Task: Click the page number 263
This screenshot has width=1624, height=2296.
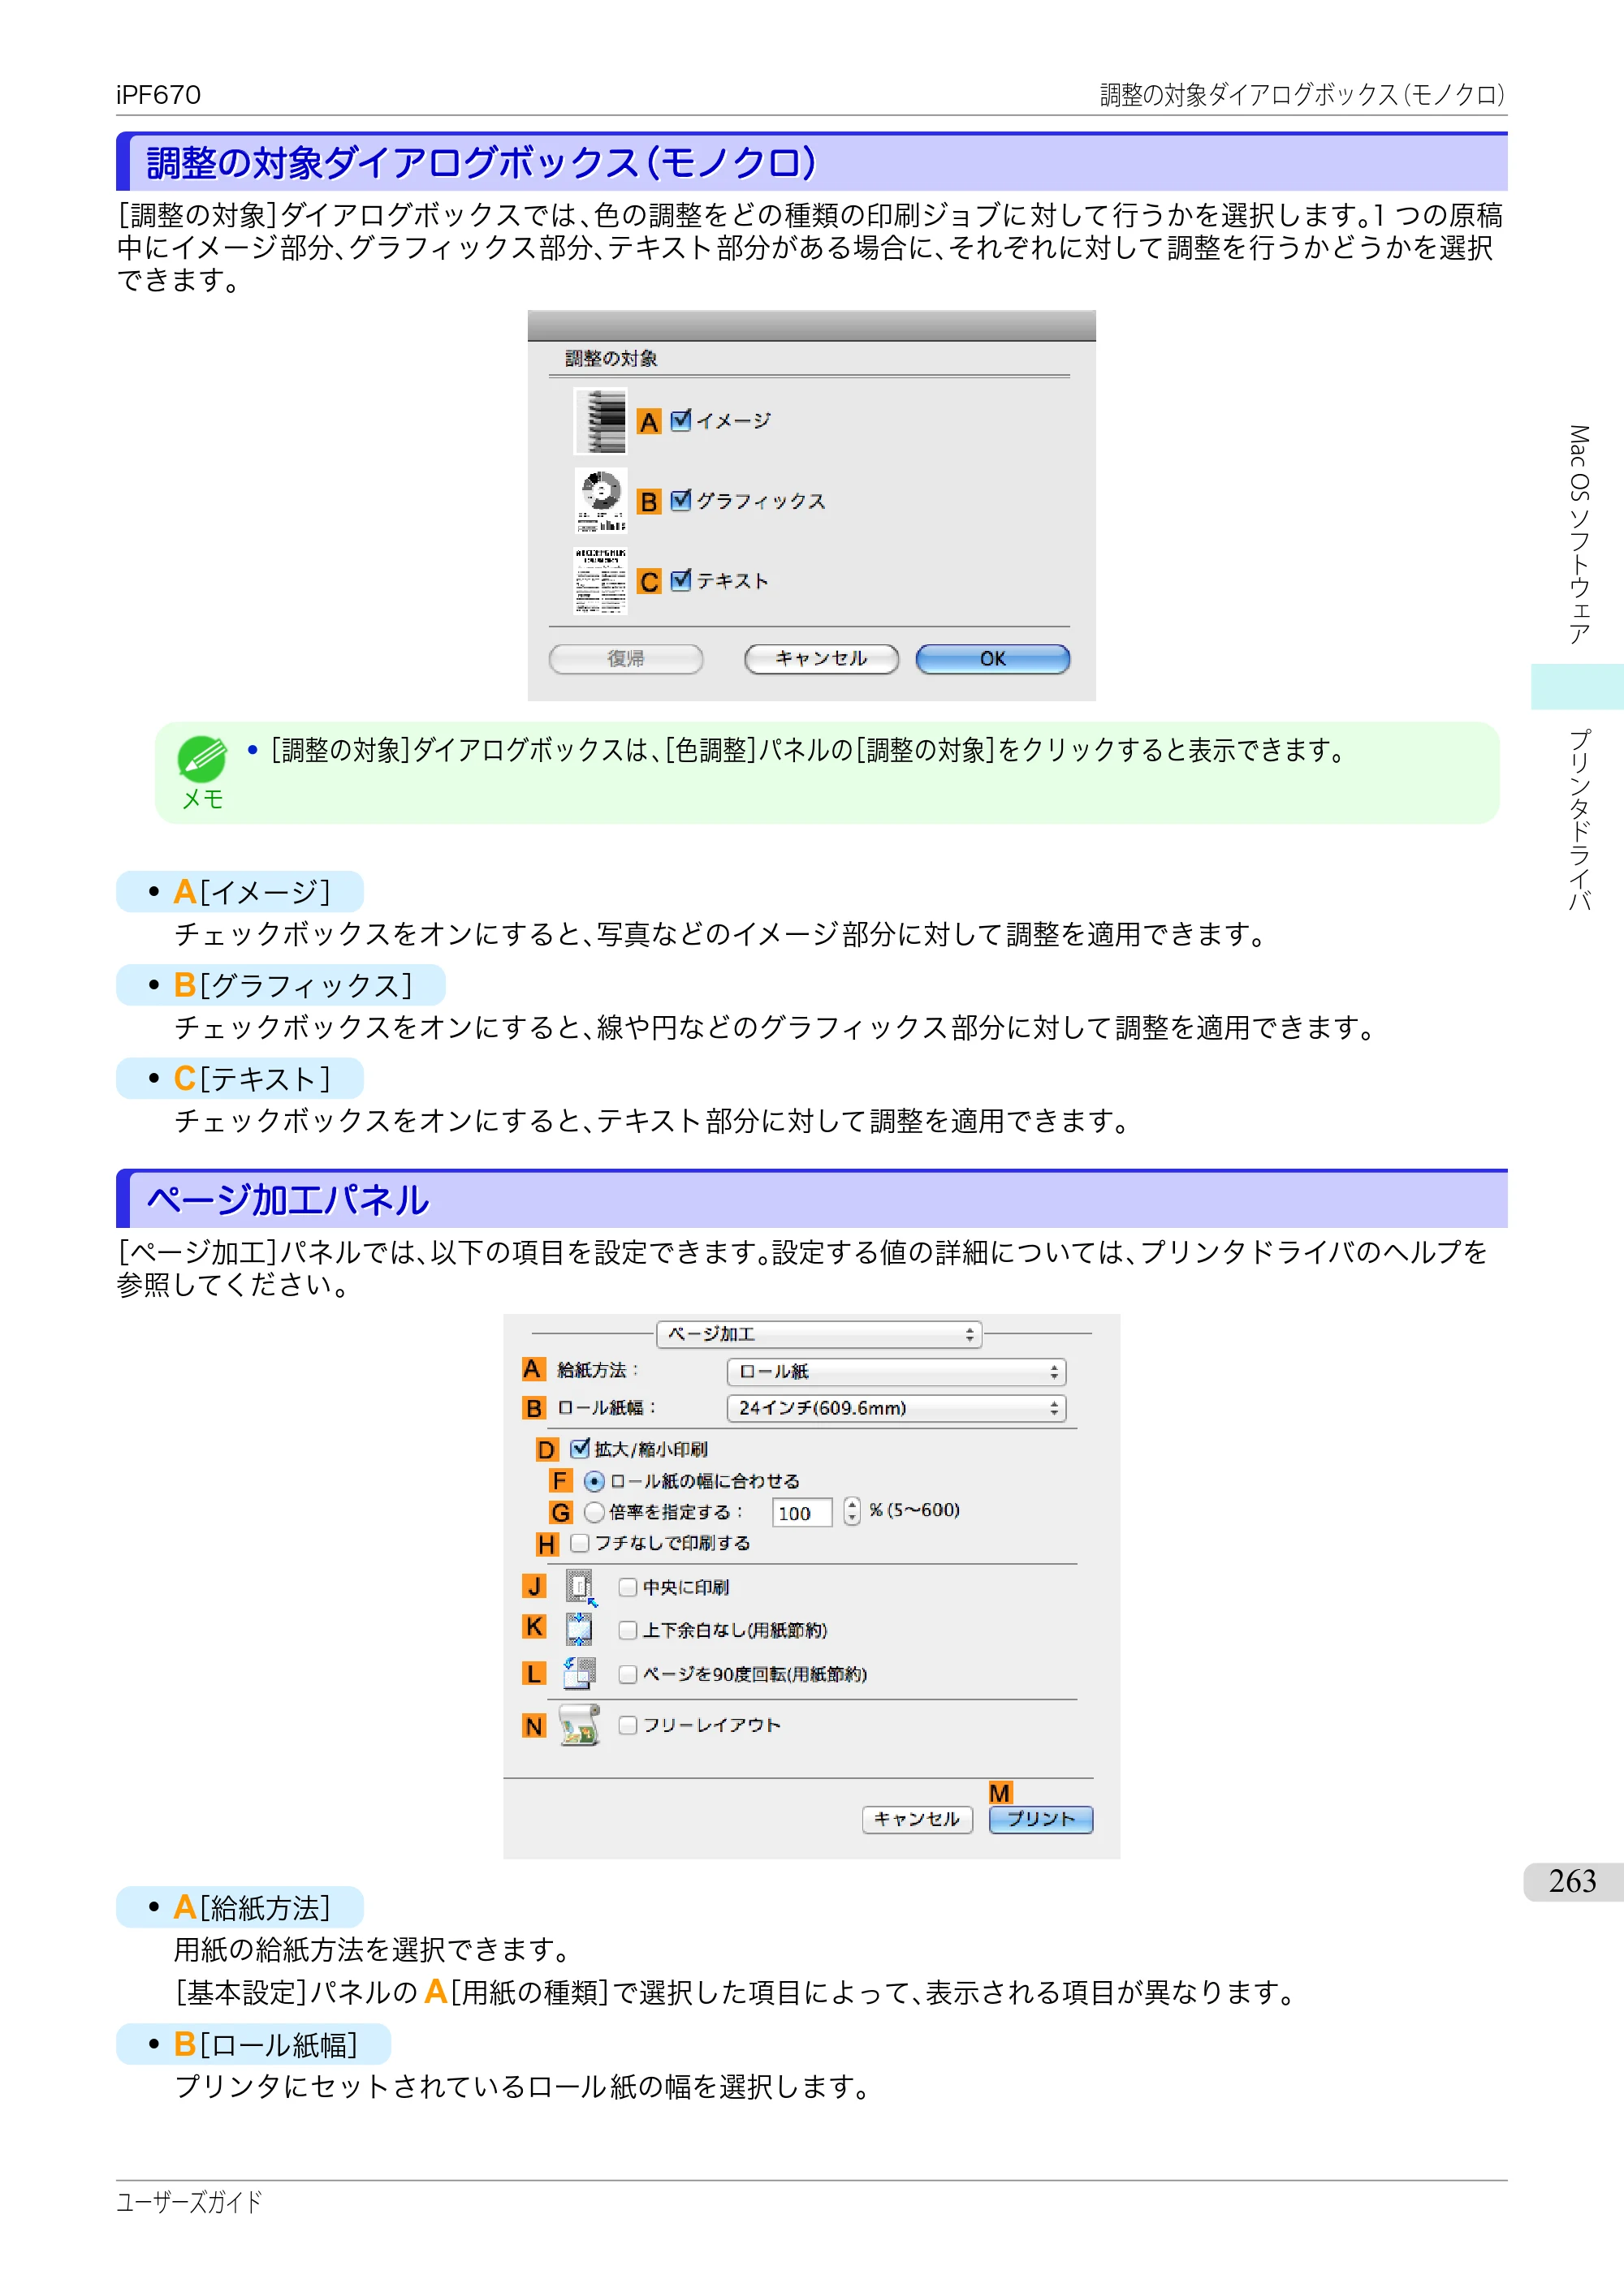Action: pos(1572,1882)
